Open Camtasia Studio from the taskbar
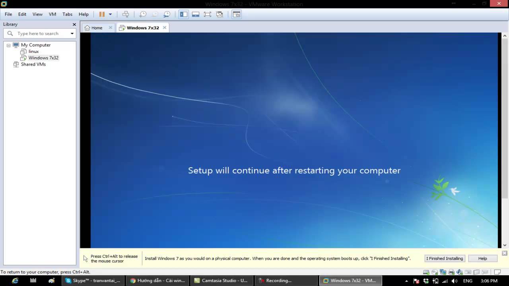The width and height of the screenshot is (509, 286). (x=221, y=280)
